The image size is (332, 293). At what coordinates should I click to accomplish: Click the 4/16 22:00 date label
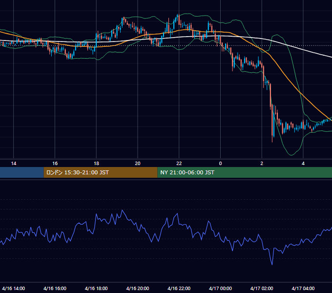179,288
